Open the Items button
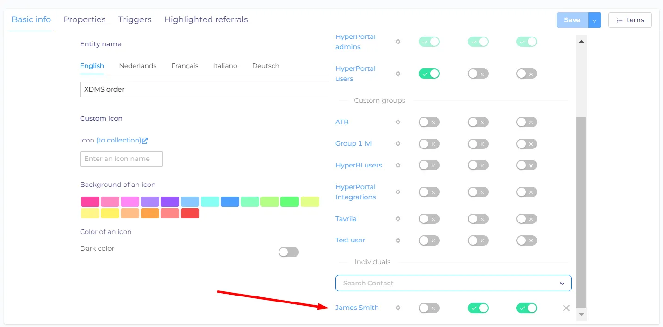Viewport: 663px width, 327px height. [x=630, y=20]
